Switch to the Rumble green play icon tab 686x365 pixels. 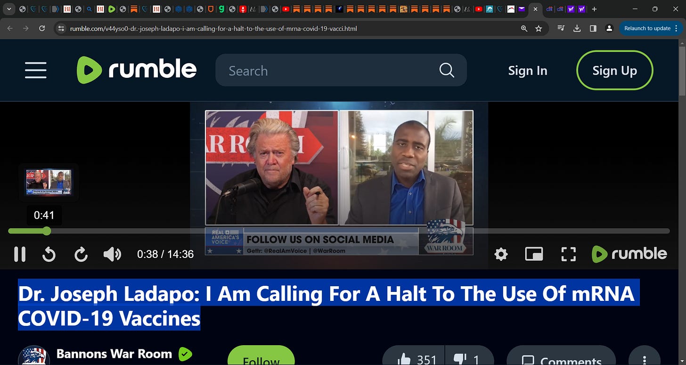pos(112,9)
